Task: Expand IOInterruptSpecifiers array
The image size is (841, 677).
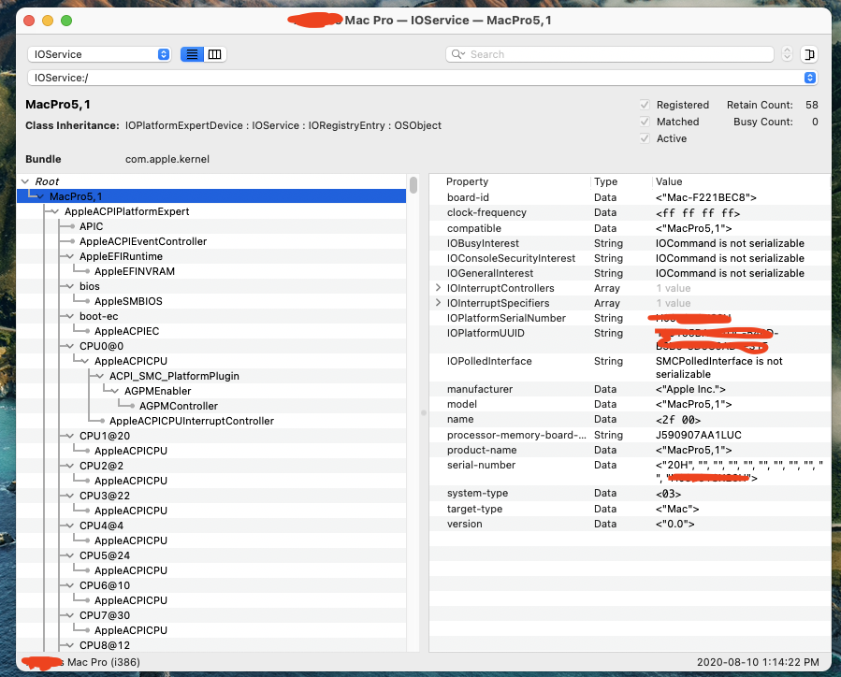Action: (438, 303)
